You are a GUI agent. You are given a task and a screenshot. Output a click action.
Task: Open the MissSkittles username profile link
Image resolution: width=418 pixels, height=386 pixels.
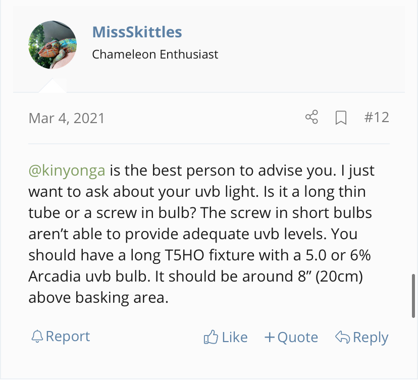click(137, 32)
